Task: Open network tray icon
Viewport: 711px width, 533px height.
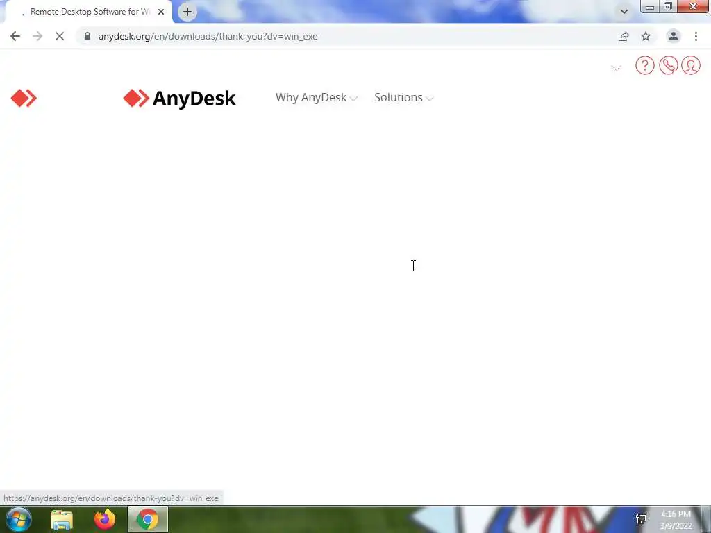Action: [641, 519]
